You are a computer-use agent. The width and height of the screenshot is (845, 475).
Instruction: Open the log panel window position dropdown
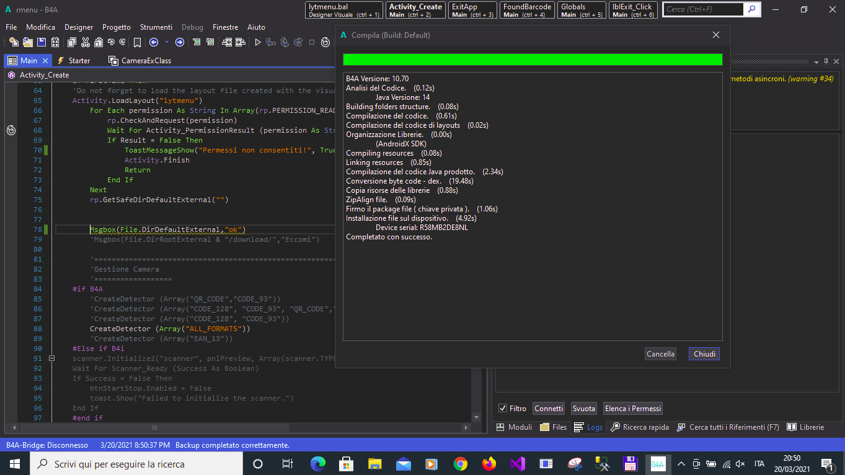(x=816, y=61)
